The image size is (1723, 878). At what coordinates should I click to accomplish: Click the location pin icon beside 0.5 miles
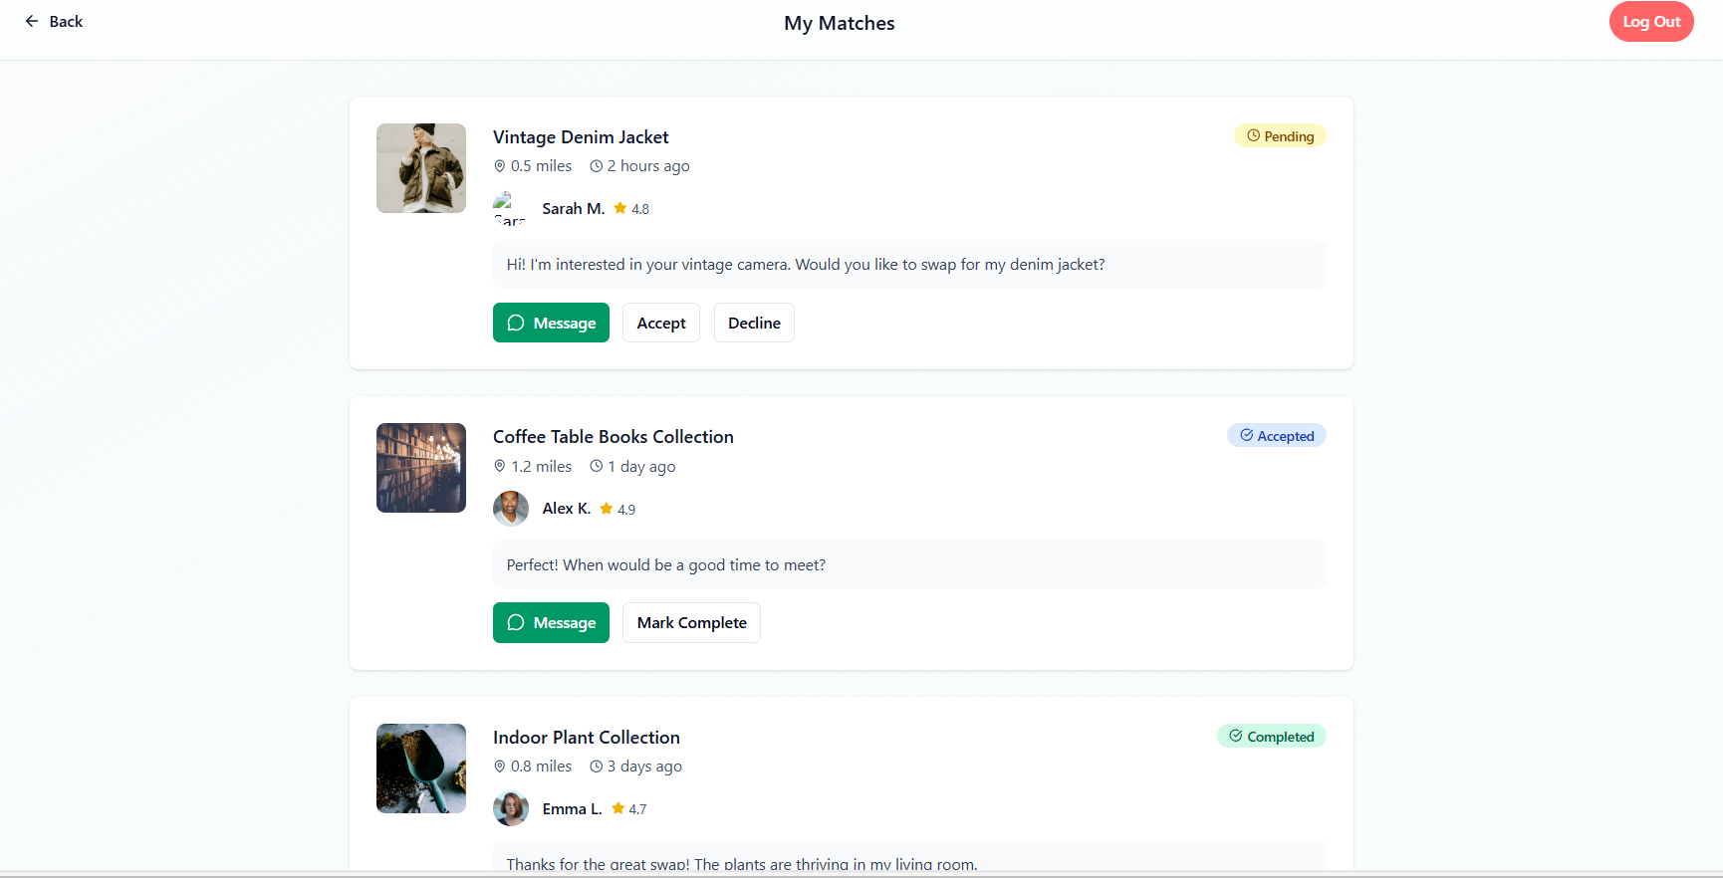500,166
